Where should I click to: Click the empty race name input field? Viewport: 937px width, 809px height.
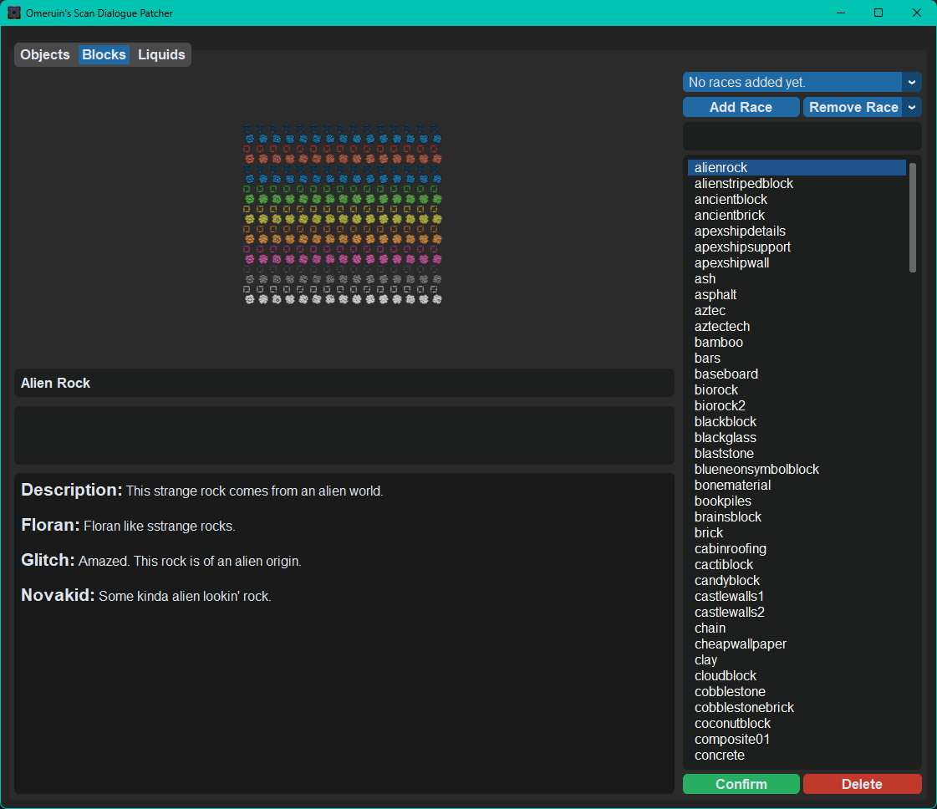[802, 136]
